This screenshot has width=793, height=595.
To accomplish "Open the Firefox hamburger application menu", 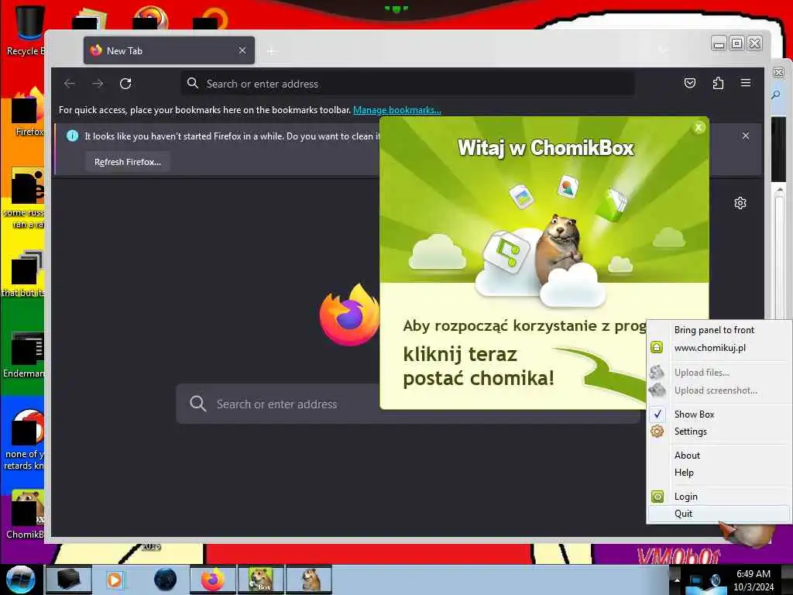I will point(746,83).
